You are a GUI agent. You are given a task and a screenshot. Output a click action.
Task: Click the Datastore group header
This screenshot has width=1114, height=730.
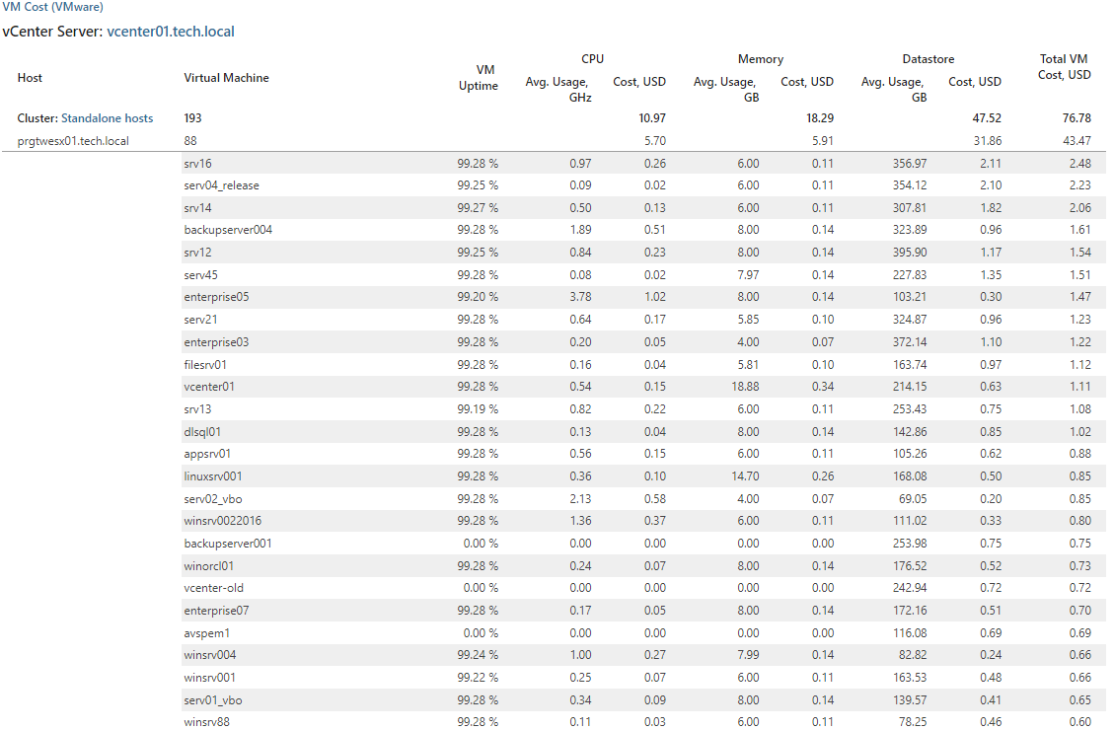[928, 59]
